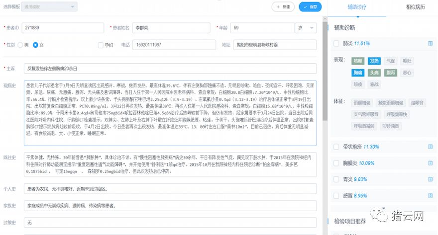Click the 新建 button
This screenshot has width=438, height=235.
(283, 7)
